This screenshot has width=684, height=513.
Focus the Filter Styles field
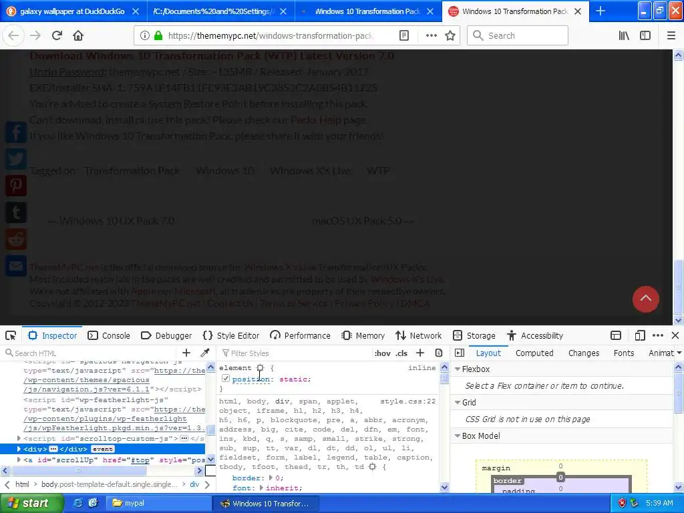295,353
